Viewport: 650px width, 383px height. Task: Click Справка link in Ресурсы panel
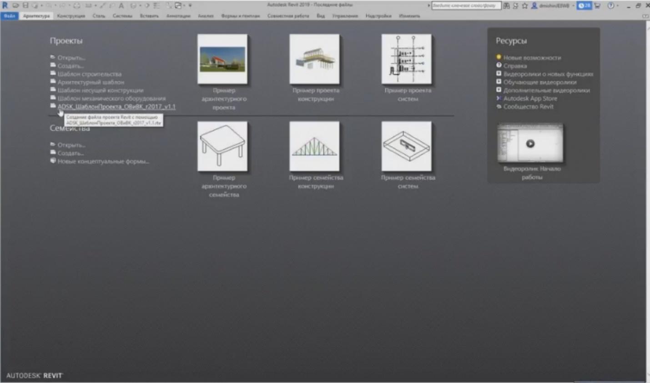pyautogui.click(x=515, y=66)
